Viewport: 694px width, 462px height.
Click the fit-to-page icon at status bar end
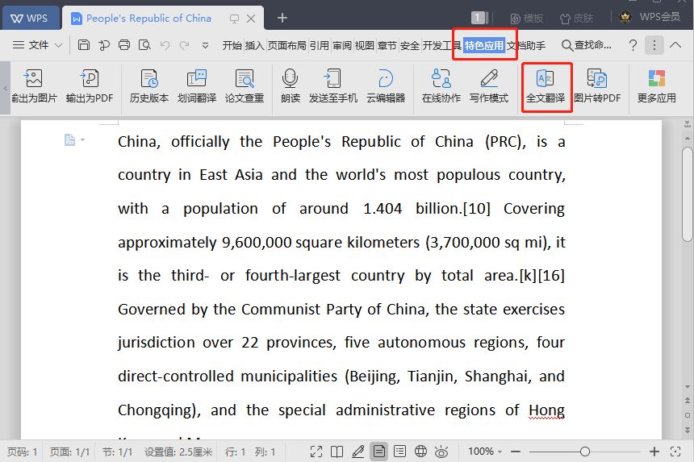click(x=675, y=452)
